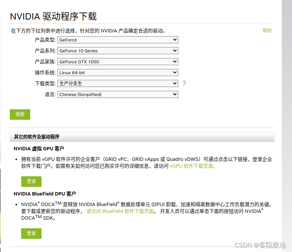Open the 操作系统 Linux 64-bit dropdown
The image size is (292, 252).
pyautogui.click(x=118, y=73)
